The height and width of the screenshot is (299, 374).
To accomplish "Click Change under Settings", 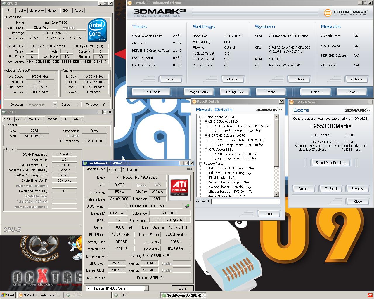I will pos(234,79).
